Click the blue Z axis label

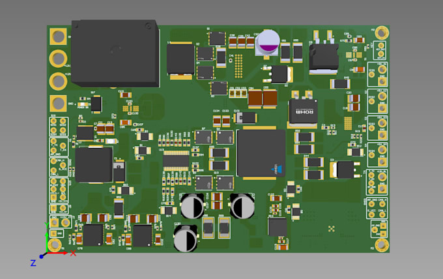pos(33,263)
